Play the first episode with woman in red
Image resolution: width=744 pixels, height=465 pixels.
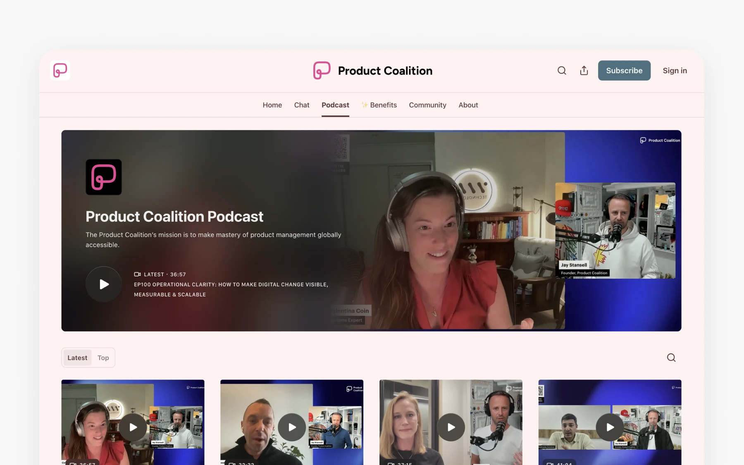pyautogui.click(x=133, y=427)
